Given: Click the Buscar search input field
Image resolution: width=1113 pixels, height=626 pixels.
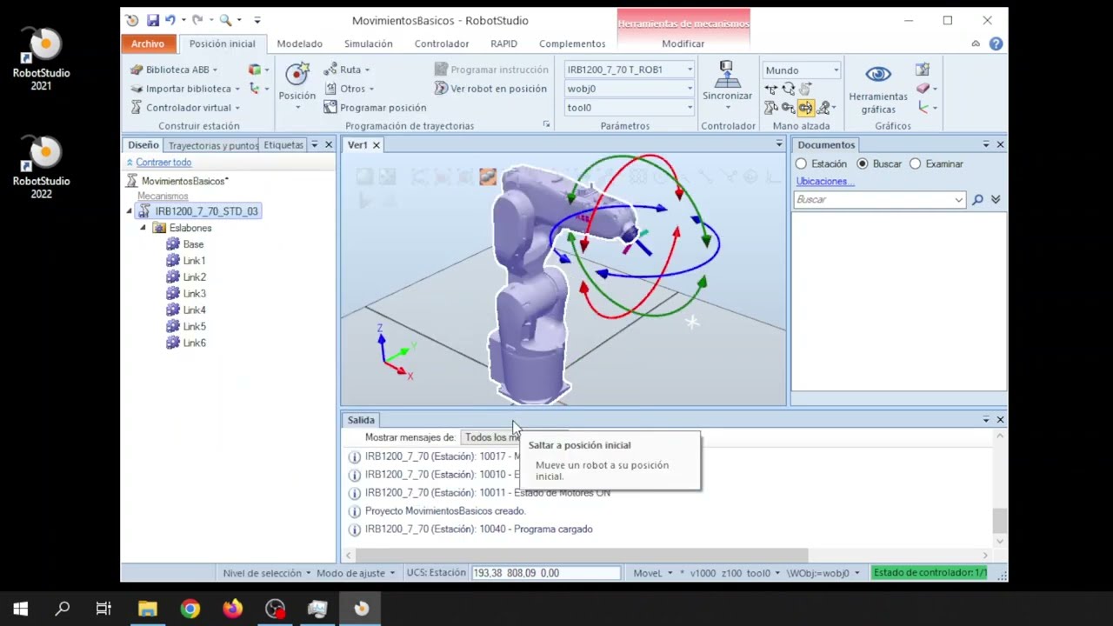Looking at the screenshot, I should (878, 199).
